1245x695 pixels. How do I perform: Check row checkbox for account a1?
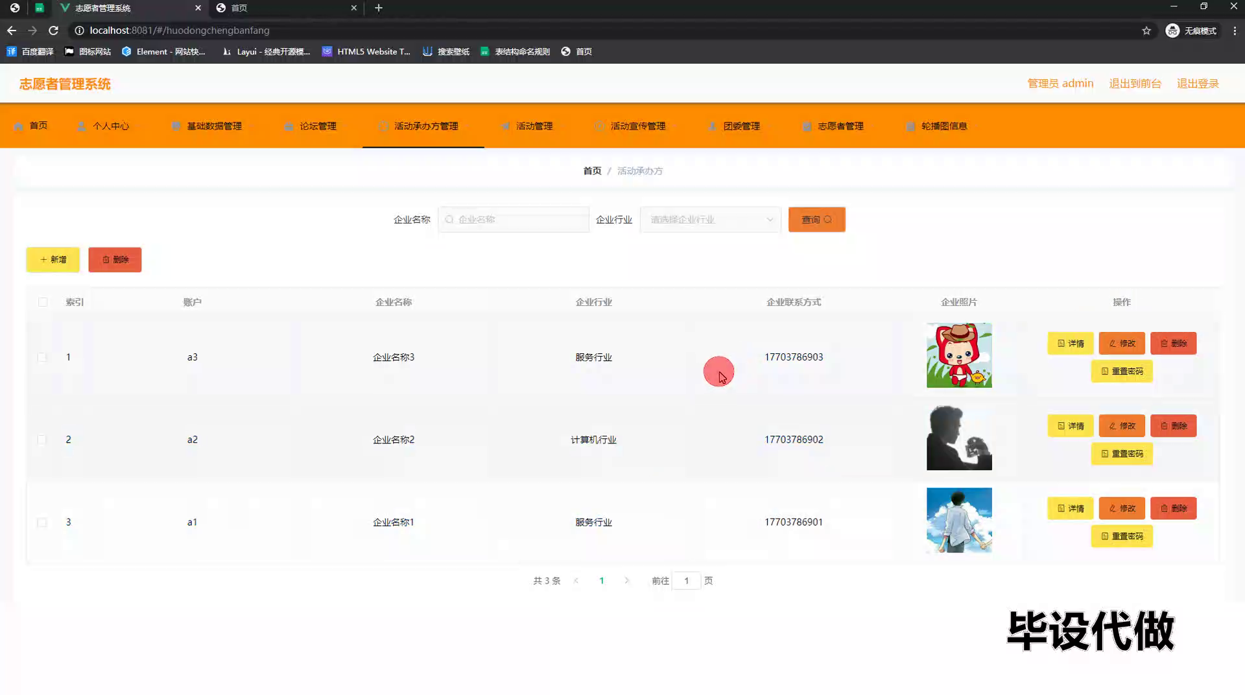tap(42, 522)
